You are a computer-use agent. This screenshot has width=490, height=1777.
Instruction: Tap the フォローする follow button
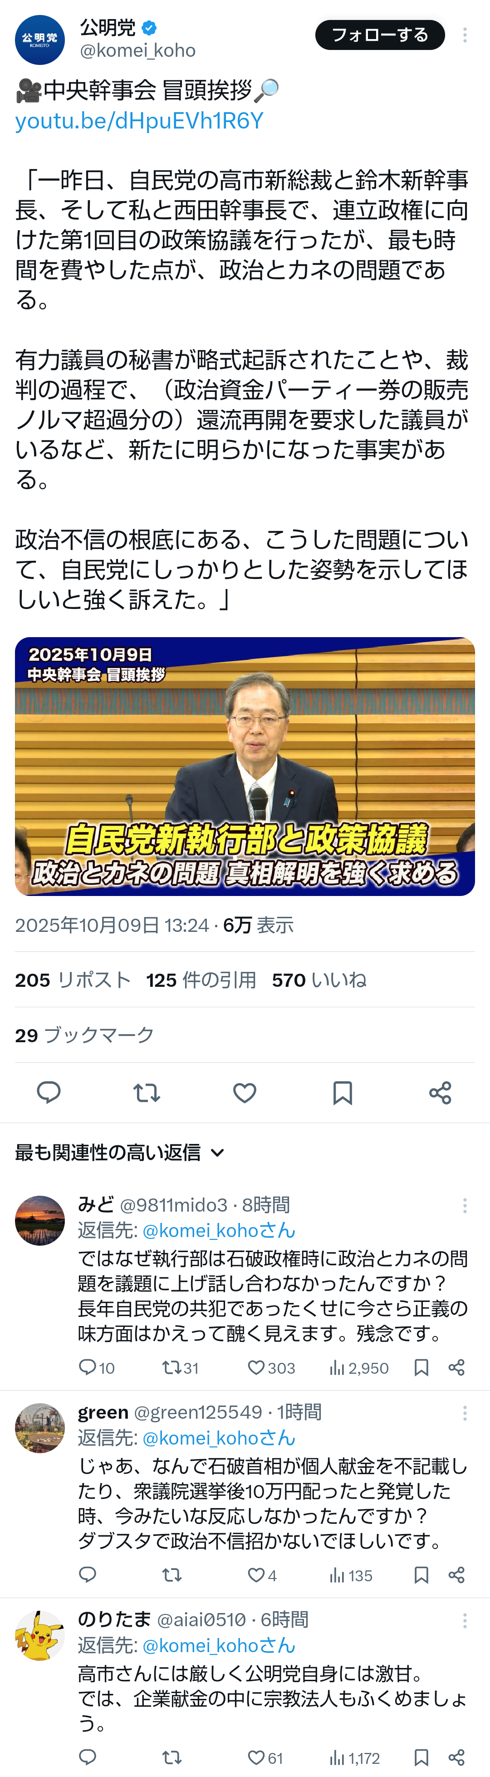[x=380, y=35]
